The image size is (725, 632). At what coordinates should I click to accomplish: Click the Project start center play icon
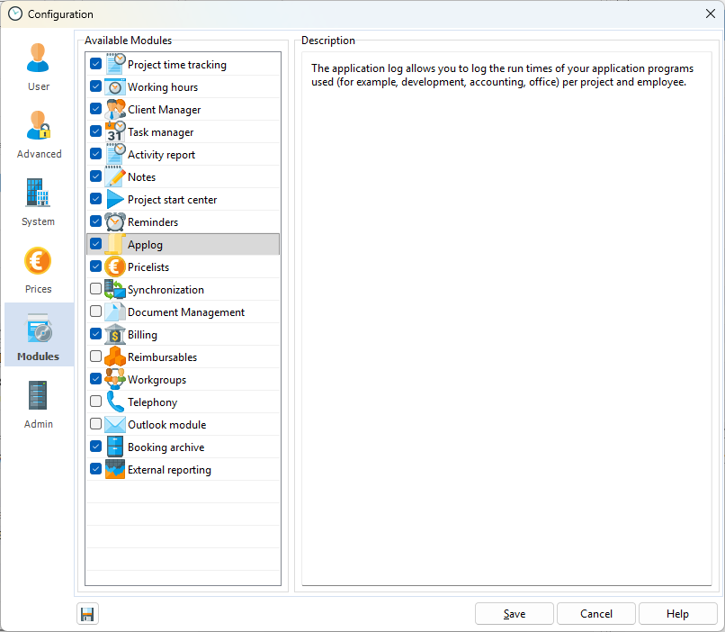(115, 200)
